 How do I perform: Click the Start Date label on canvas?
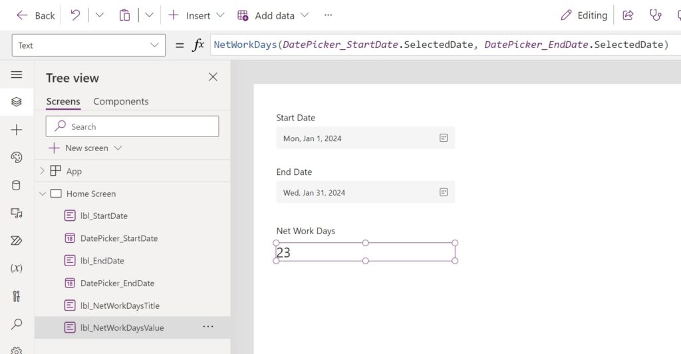point(296,118)
